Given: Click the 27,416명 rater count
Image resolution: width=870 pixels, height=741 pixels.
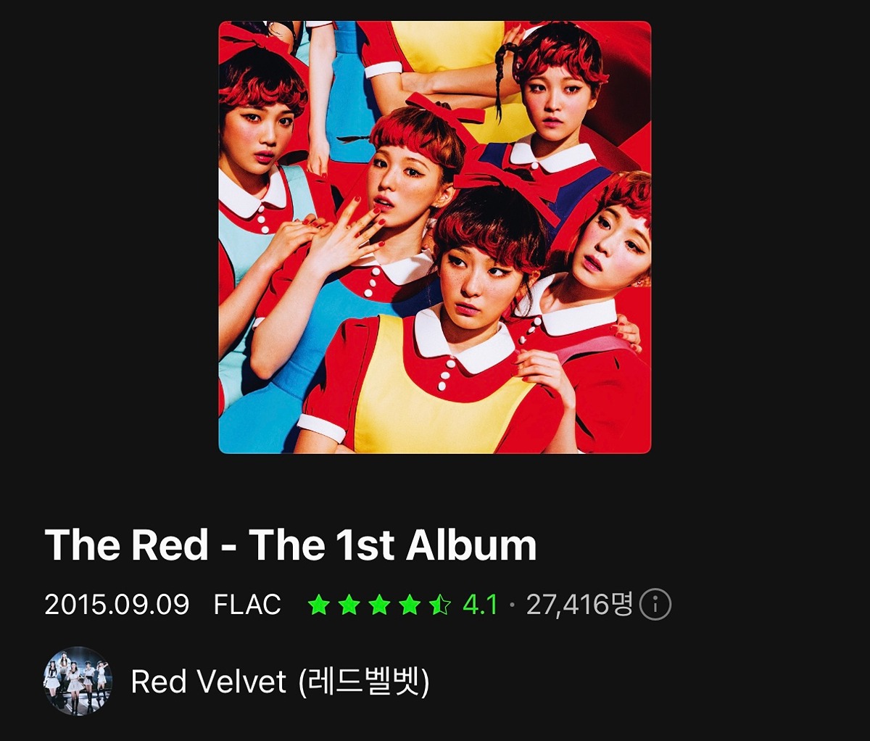Looking at the screenshot, I should 580,604.
